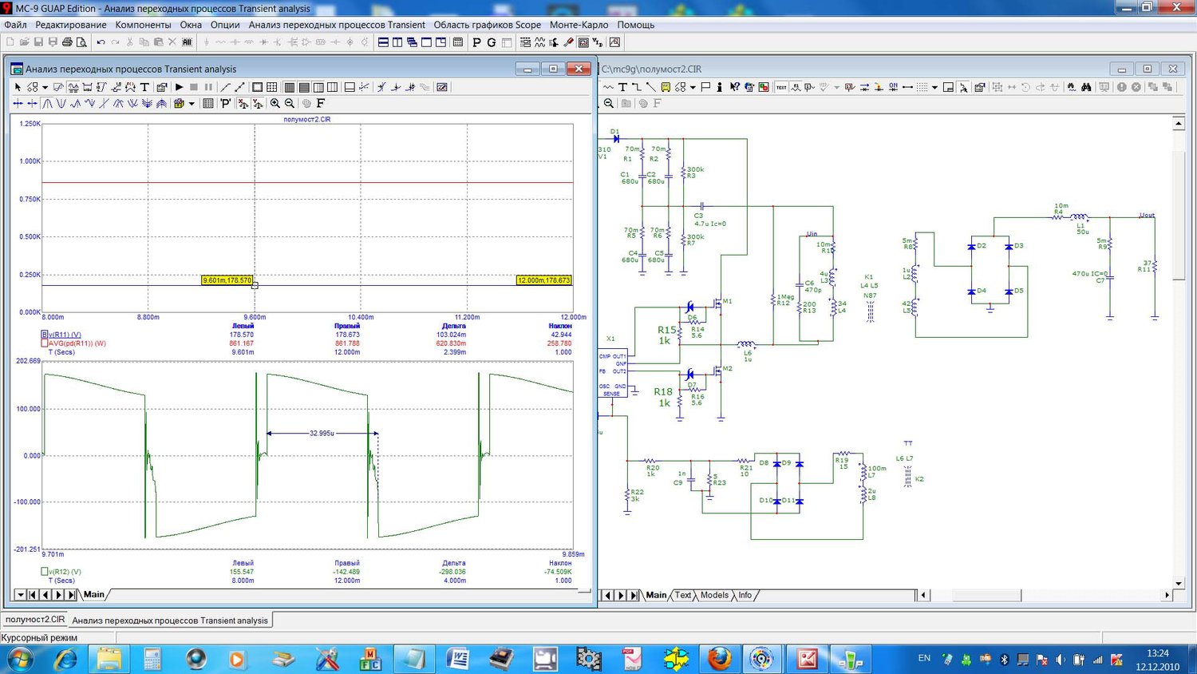Screen dimensions: 1197x674
Task: Toggle the v(R11) (V) trace selector box
Action: [x=45, y=335]
